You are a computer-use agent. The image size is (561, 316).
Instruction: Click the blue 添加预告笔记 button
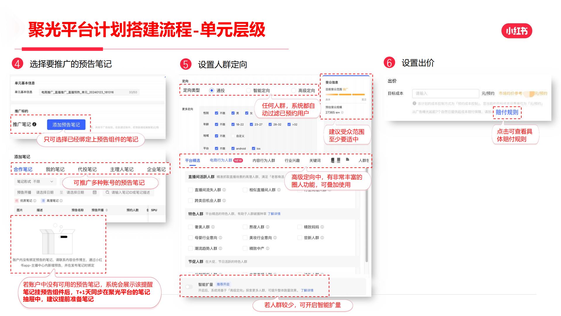(66, 125)
